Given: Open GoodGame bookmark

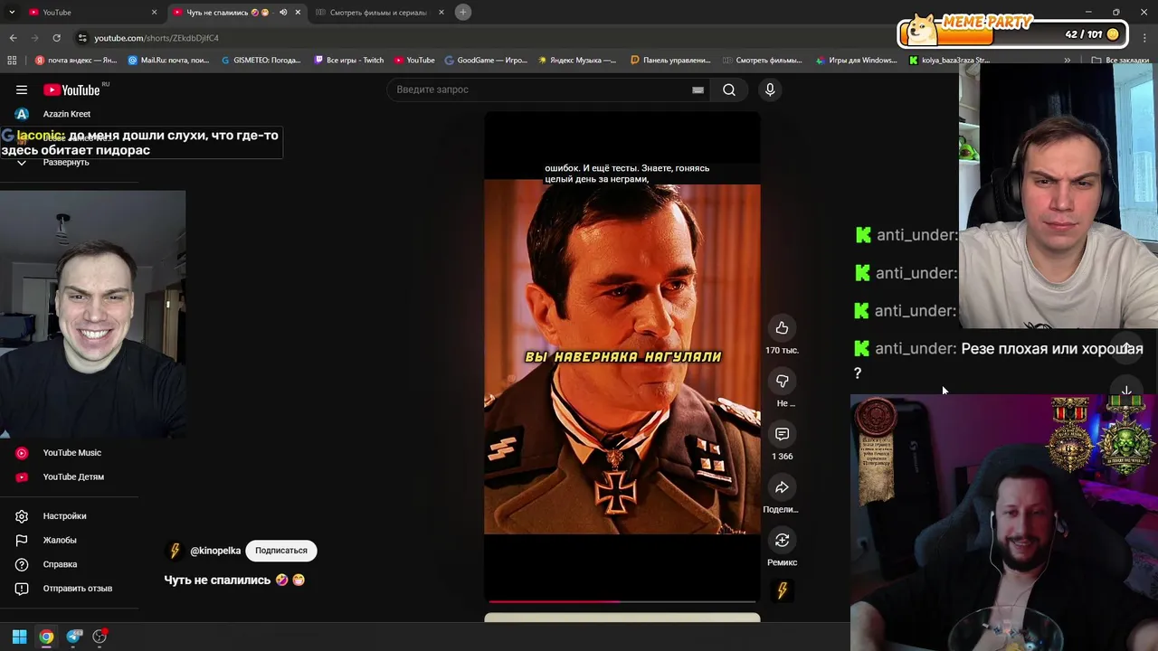Looking at the screenshot, I should (486, 61).
